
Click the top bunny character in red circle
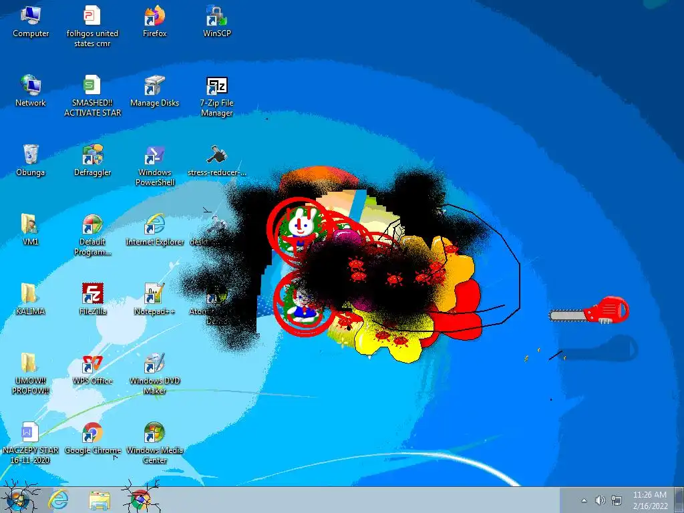(301, 228)
